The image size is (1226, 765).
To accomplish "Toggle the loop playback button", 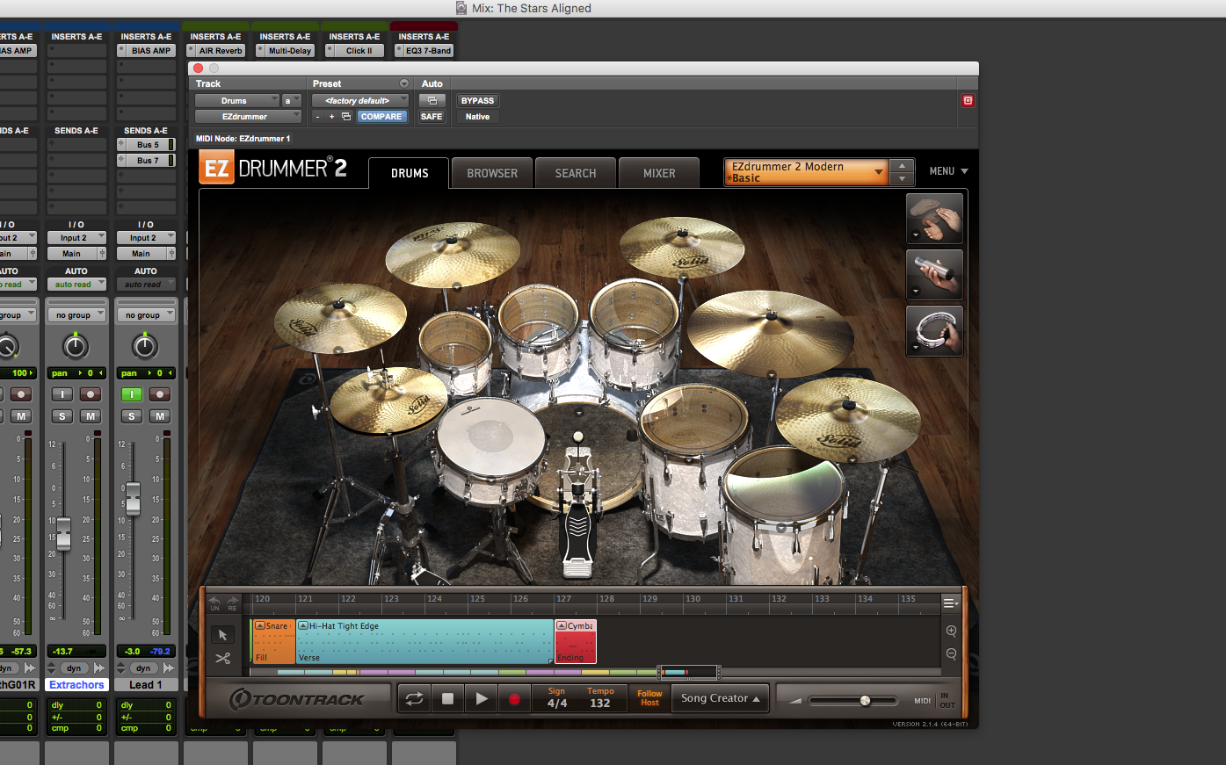I will pyautogui.click(x=414, y=699).
